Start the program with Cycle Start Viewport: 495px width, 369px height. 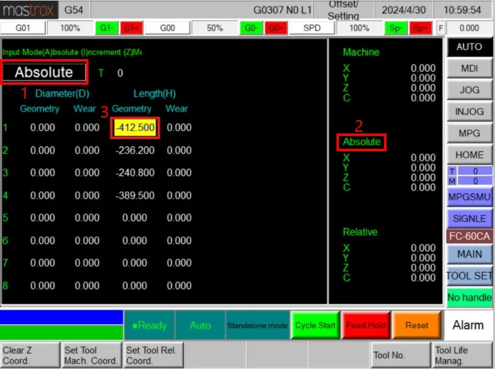point(315,325)
